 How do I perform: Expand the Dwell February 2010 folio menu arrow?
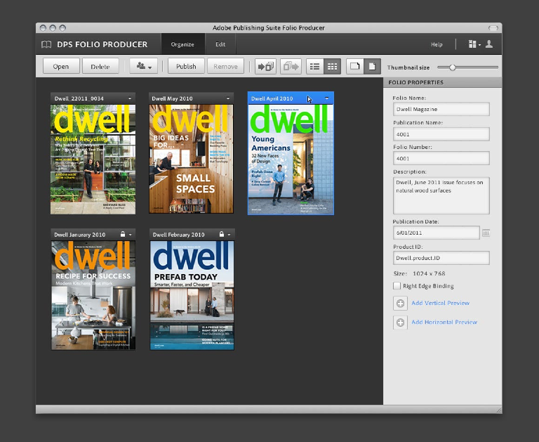(229, 235)
